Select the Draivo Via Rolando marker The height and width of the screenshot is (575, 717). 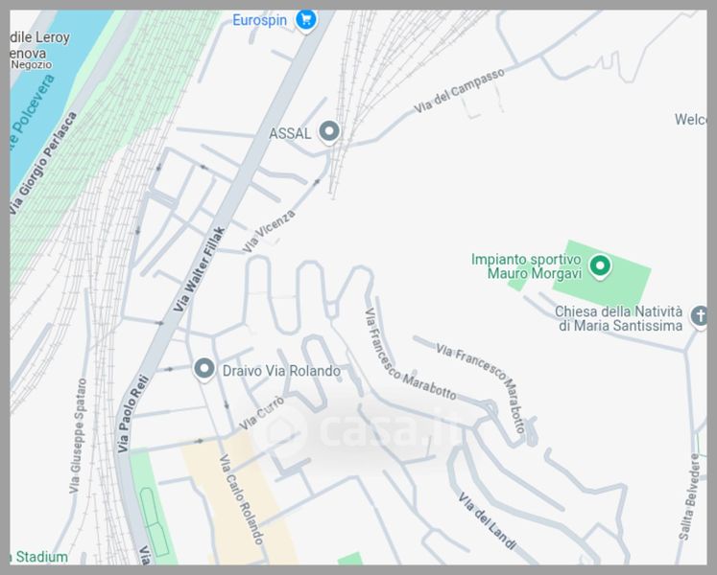pos(203,369)
